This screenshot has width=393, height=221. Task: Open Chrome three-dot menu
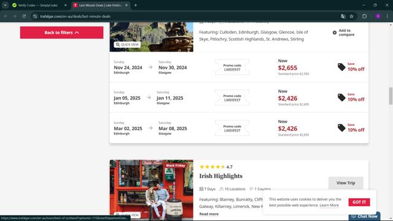point(387,17)
